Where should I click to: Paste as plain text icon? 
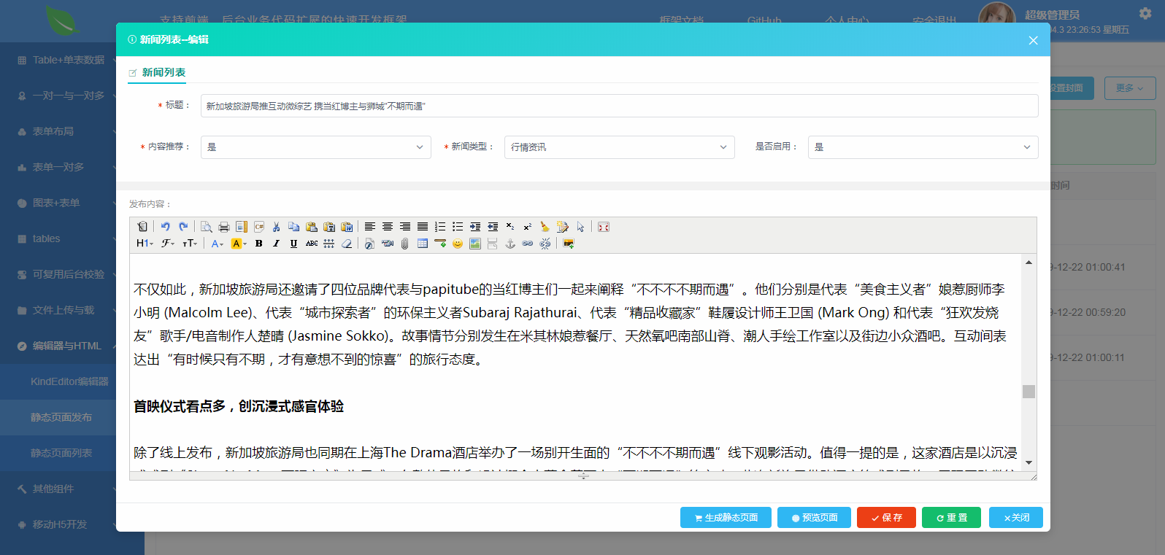coord(329,227)
